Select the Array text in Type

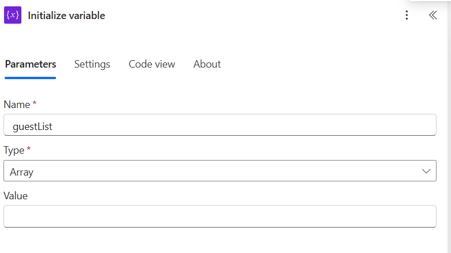pos(22,172)
